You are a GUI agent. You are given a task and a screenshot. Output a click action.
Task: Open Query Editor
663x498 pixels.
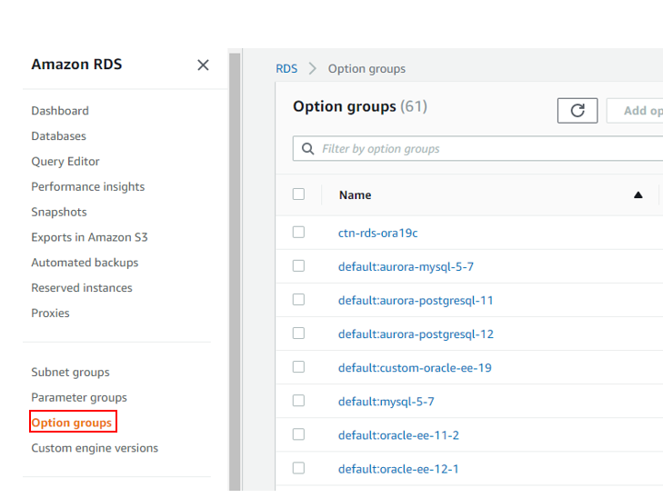tap(65, 162)
